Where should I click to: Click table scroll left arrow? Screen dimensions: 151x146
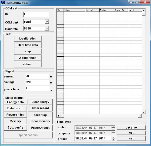click(58, 116)
